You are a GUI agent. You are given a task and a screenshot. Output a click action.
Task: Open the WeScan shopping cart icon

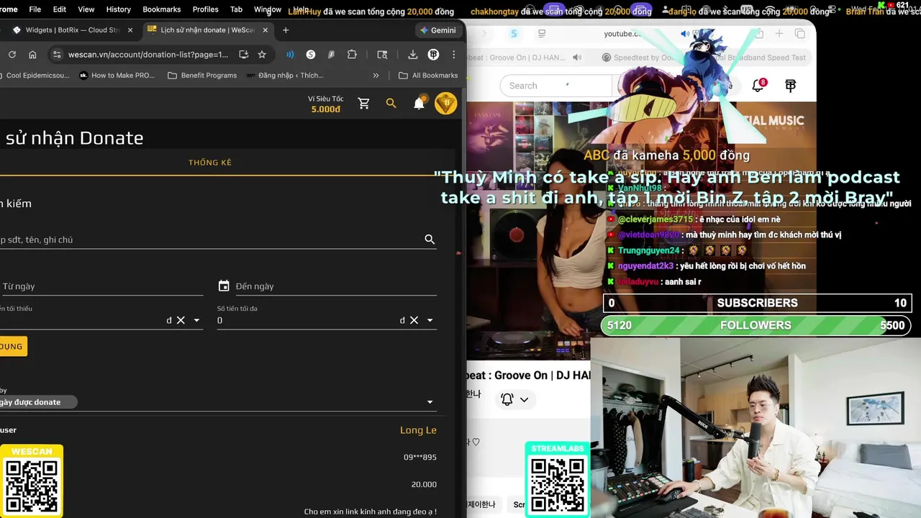[364, 104]
